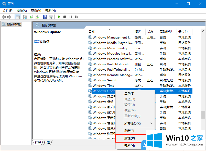
Task: Switch to the 标准 tab
Action: [x=47, y=142]
